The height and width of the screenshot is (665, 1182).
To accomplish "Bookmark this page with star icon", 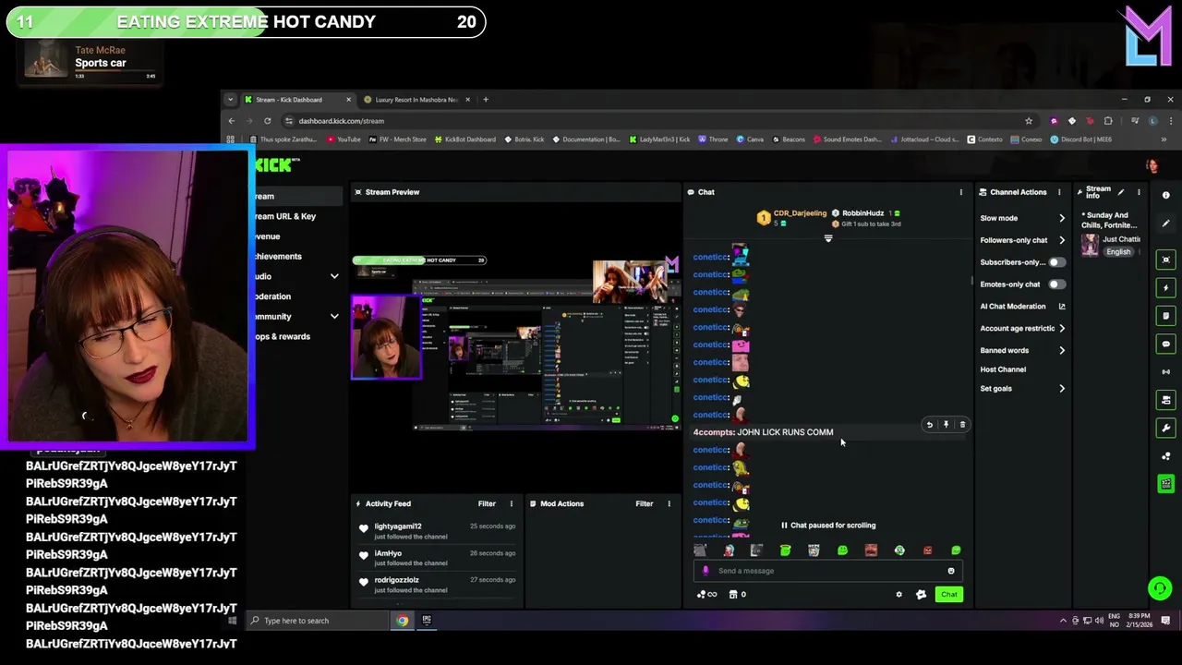I will [x=1029, y=121].
